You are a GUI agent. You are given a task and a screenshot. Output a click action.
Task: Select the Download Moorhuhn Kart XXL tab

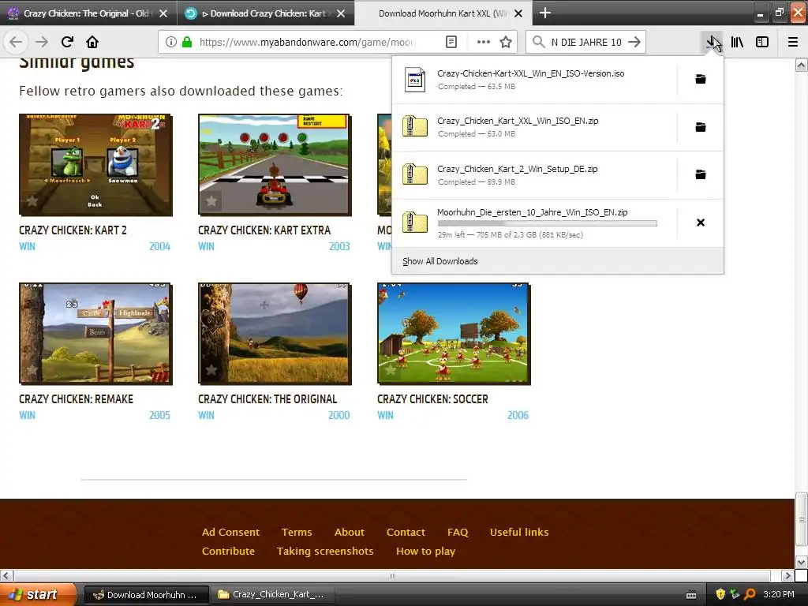coord(443,13)
